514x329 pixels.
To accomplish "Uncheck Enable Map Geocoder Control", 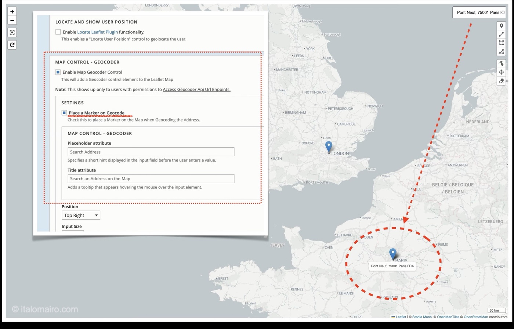I will pyautogui.click(x=58, y=72).
